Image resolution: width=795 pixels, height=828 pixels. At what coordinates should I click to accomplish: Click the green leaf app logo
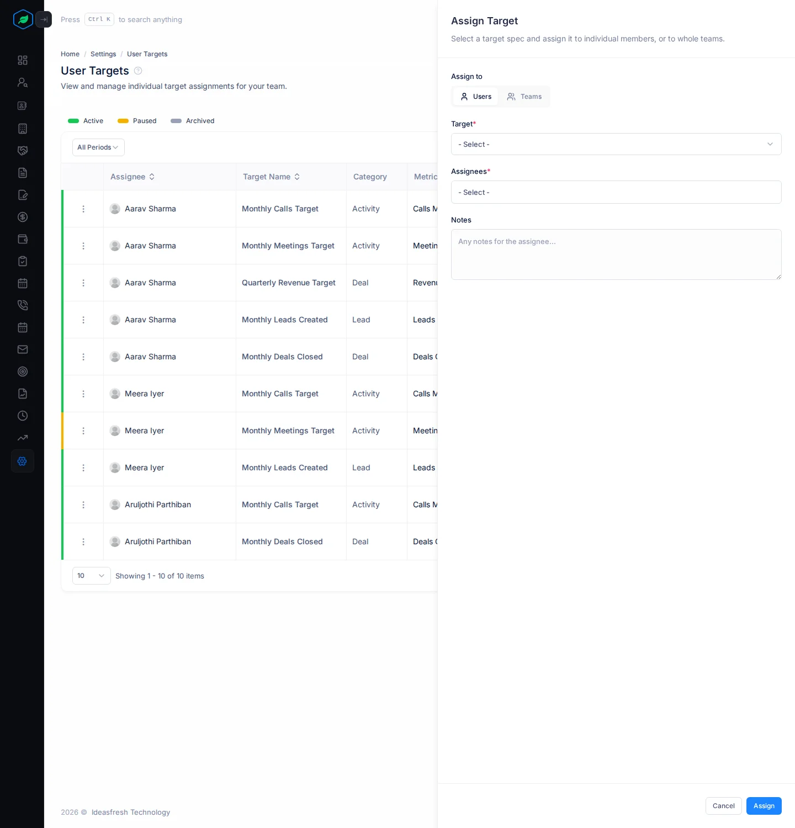click(23, 19)
